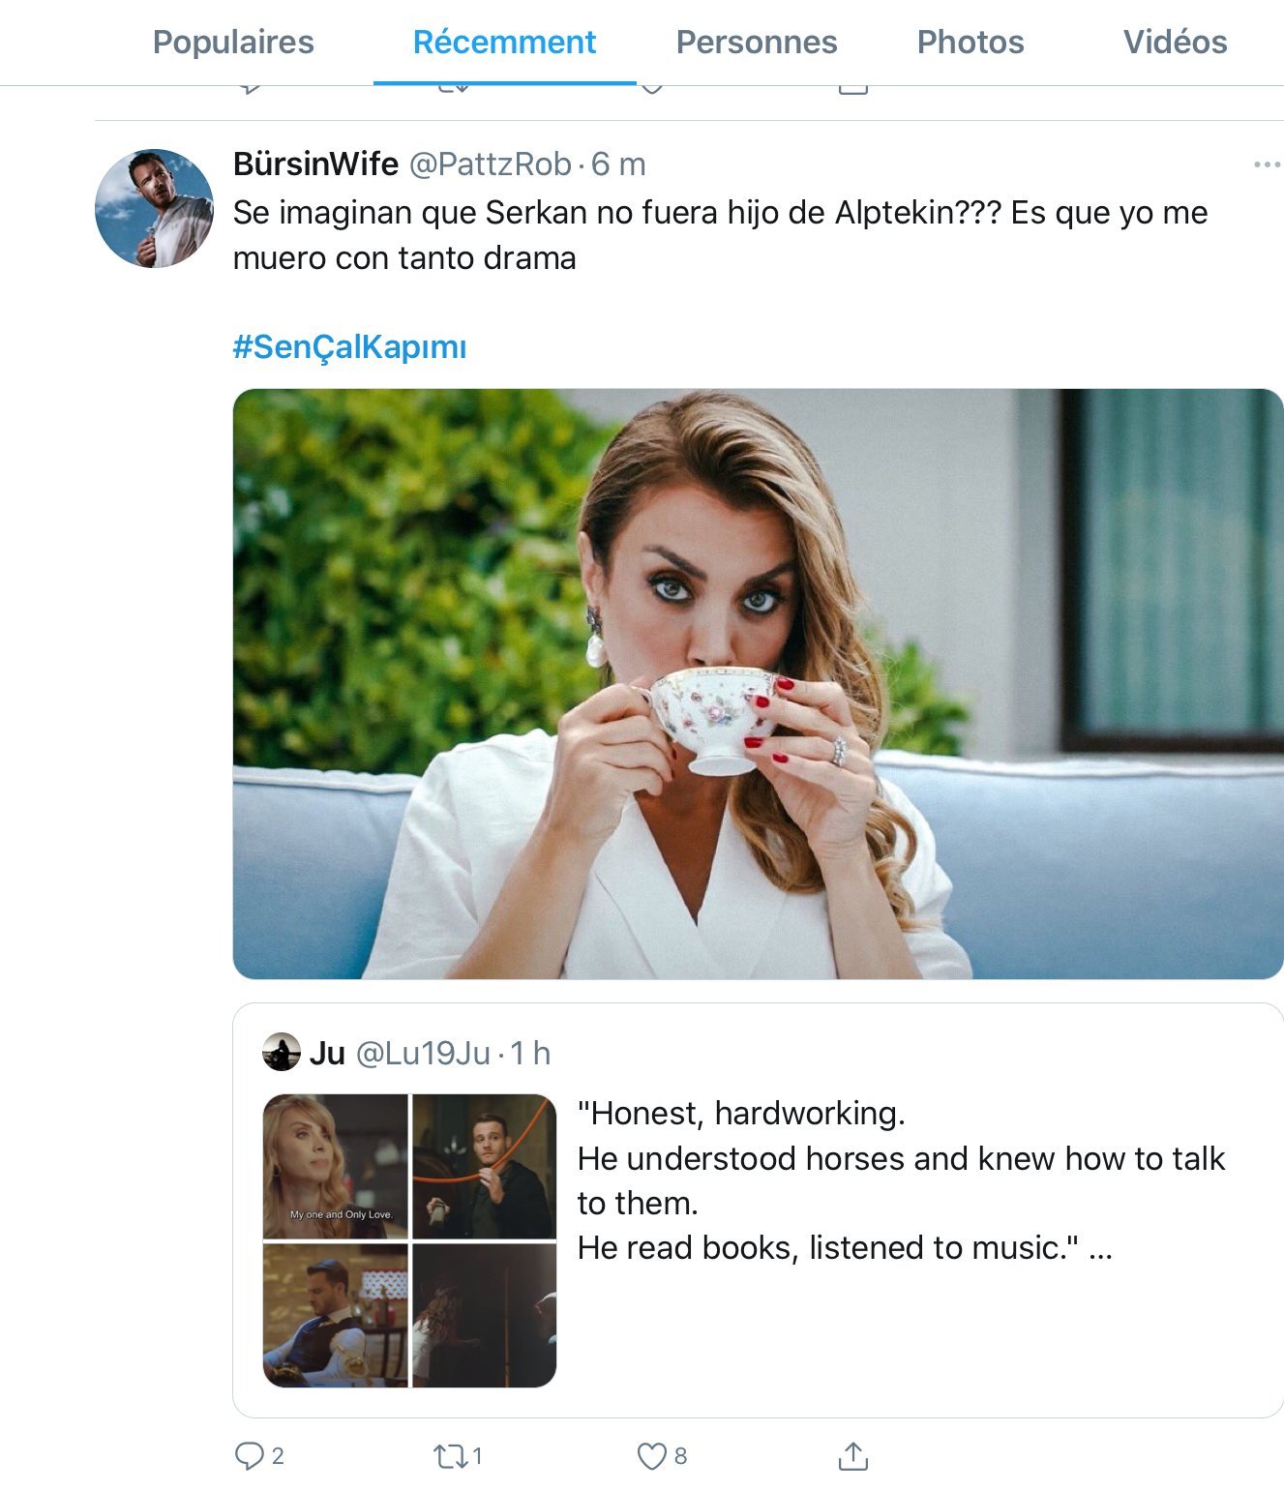
Task: Open the tweet's three-dot more menu
Action: coord(1266,164)
